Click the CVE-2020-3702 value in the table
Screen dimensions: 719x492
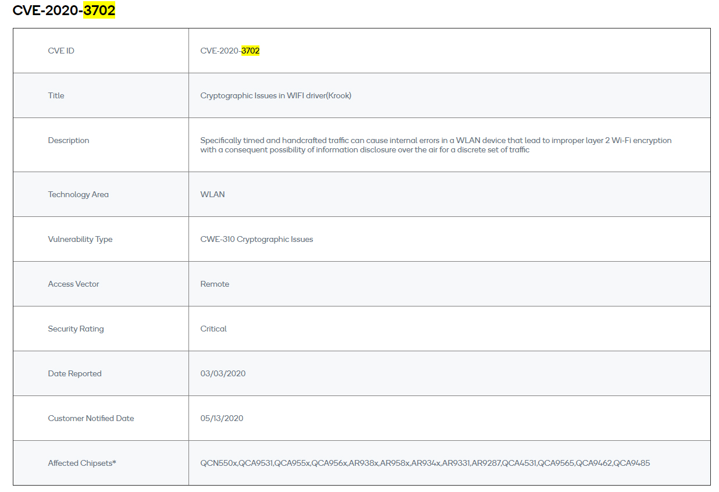(230, 51)
